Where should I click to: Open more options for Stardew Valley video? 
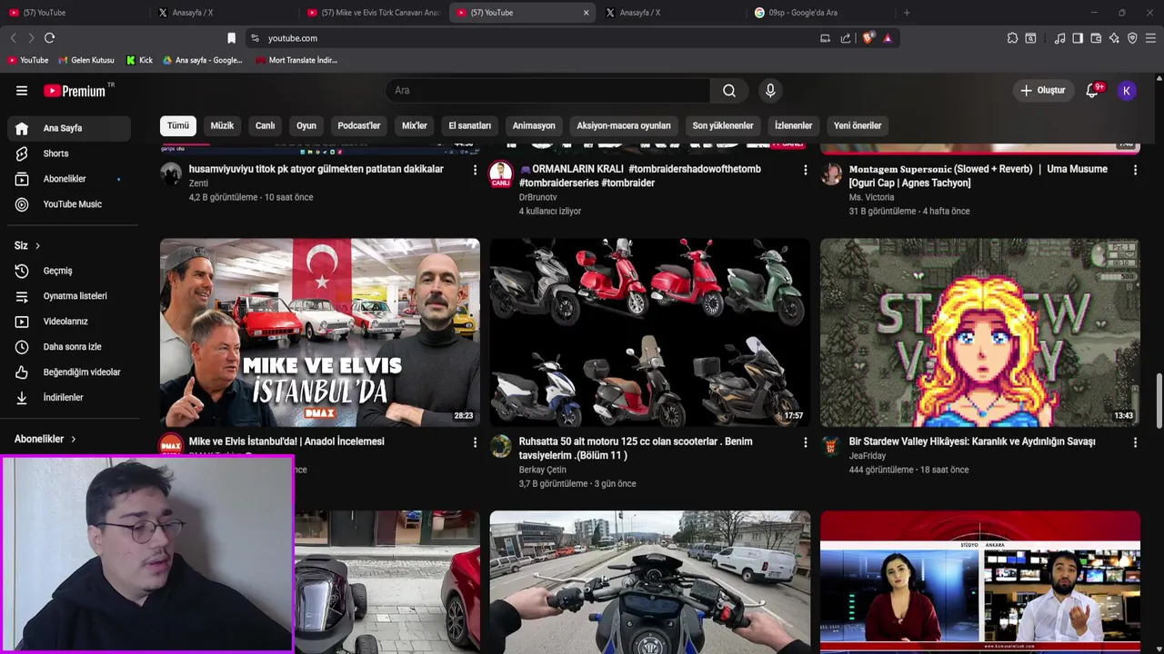pyautogui.click(x=1135, y=442)
